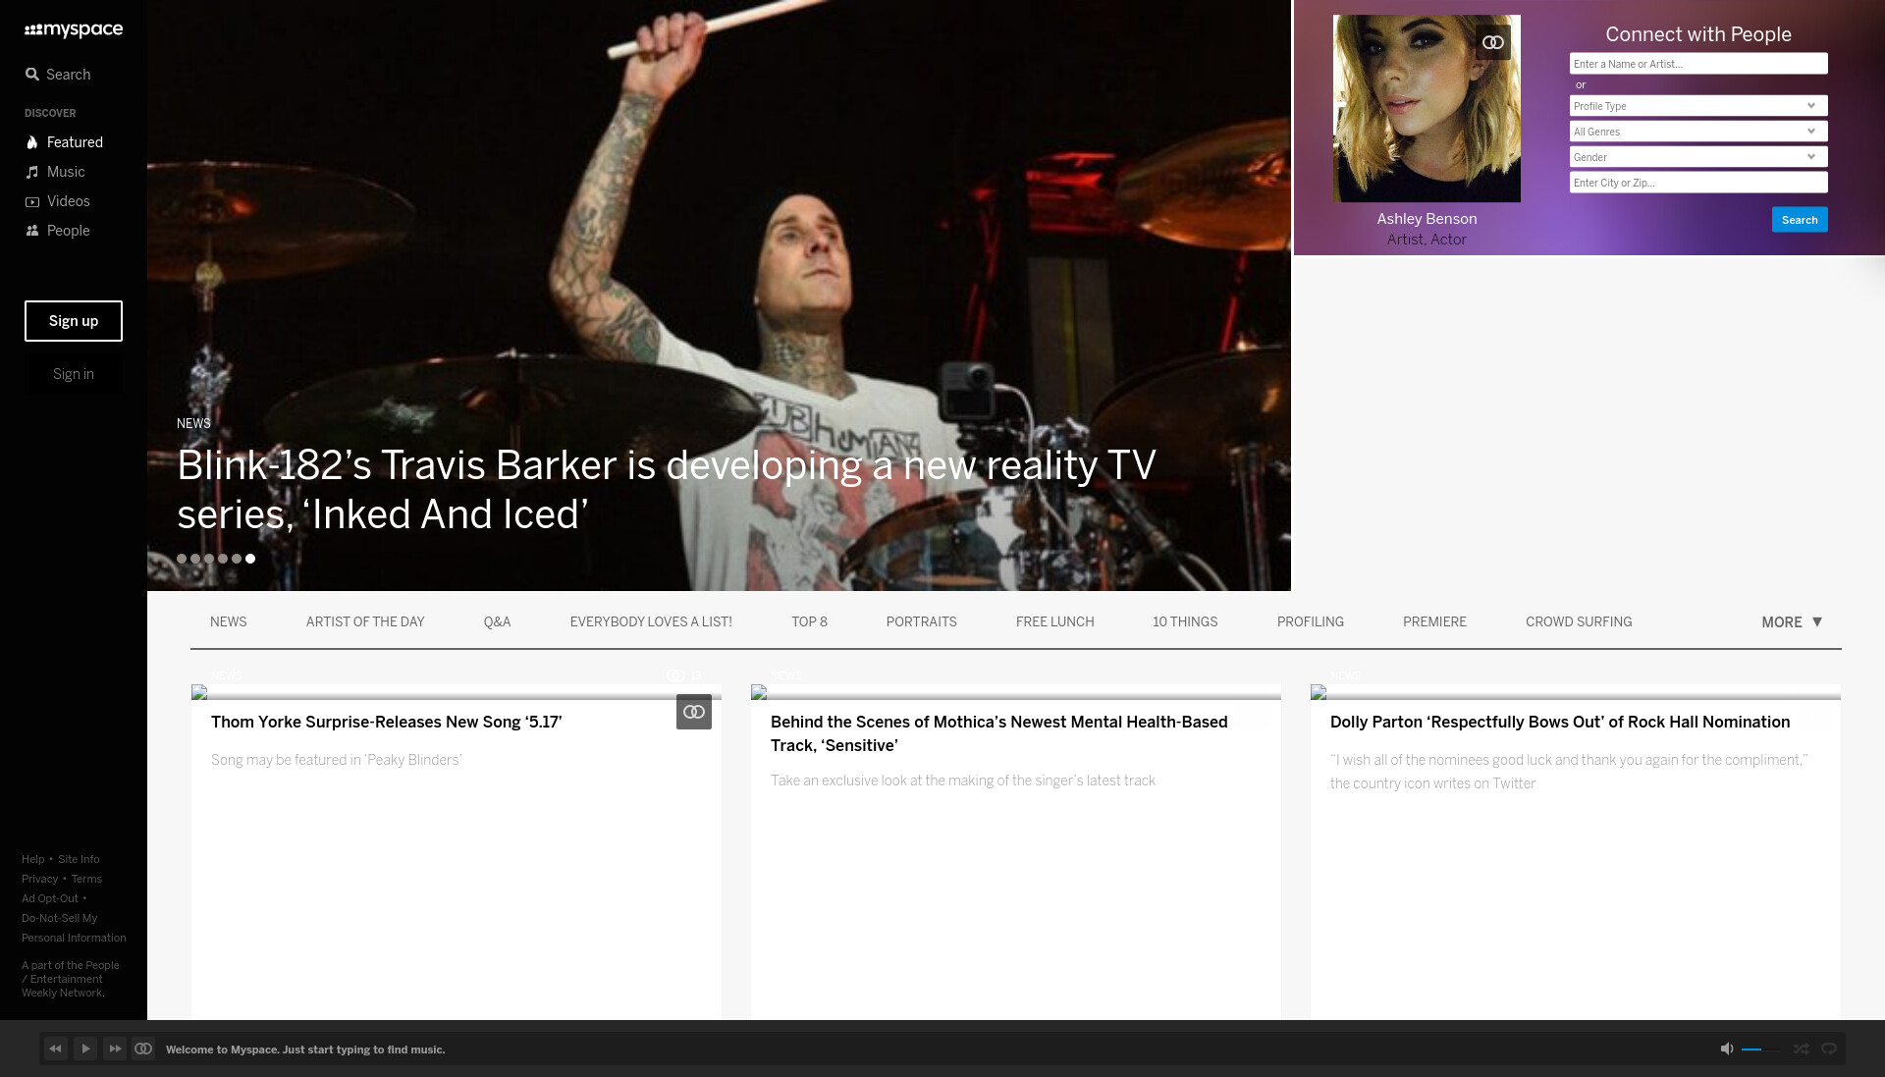Select the second carousel dot
Image resolution: width=1885 pixels, height=1077 pixels.
pyautogui.click(x=195, y=559)
